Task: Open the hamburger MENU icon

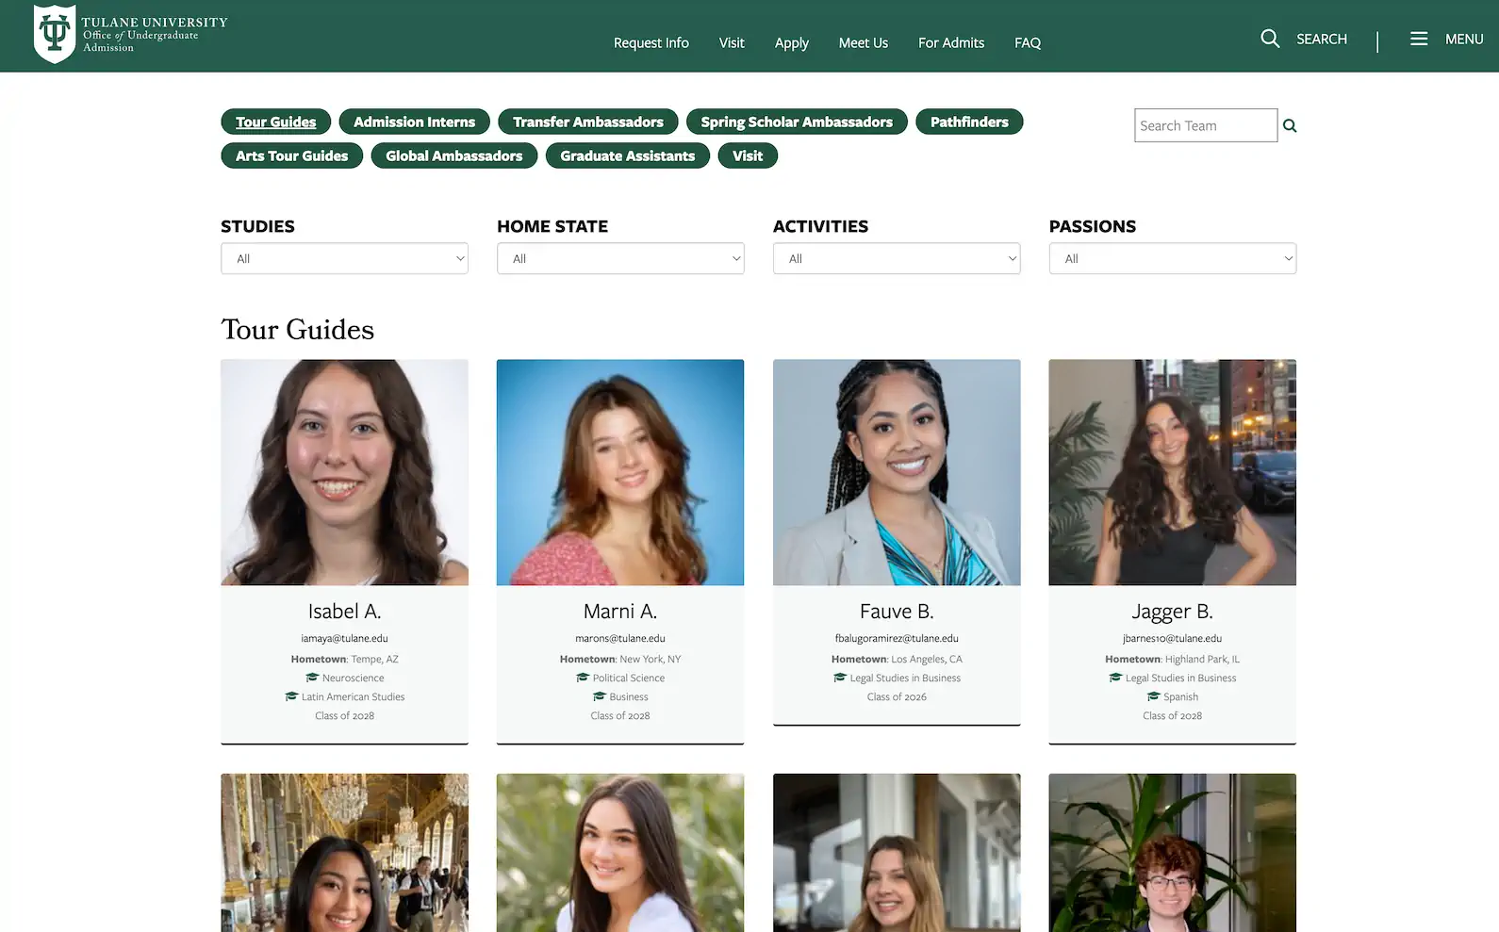Action: (x=1418, y=39)
